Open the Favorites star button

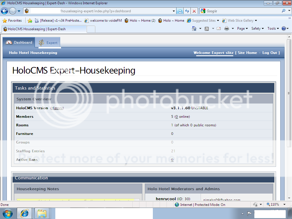pyautogui.click(x=12, y=21)
